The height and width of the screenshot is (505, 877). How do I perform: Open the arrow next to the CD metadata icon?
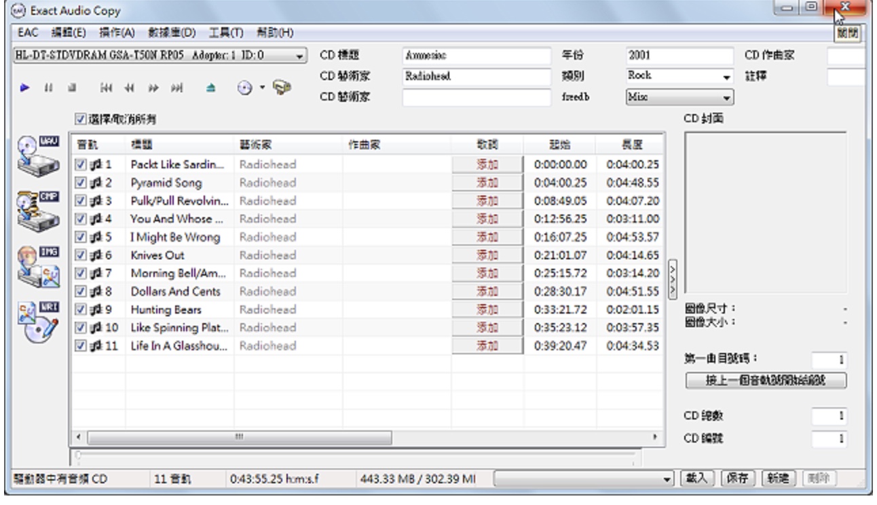coord(261,88)
